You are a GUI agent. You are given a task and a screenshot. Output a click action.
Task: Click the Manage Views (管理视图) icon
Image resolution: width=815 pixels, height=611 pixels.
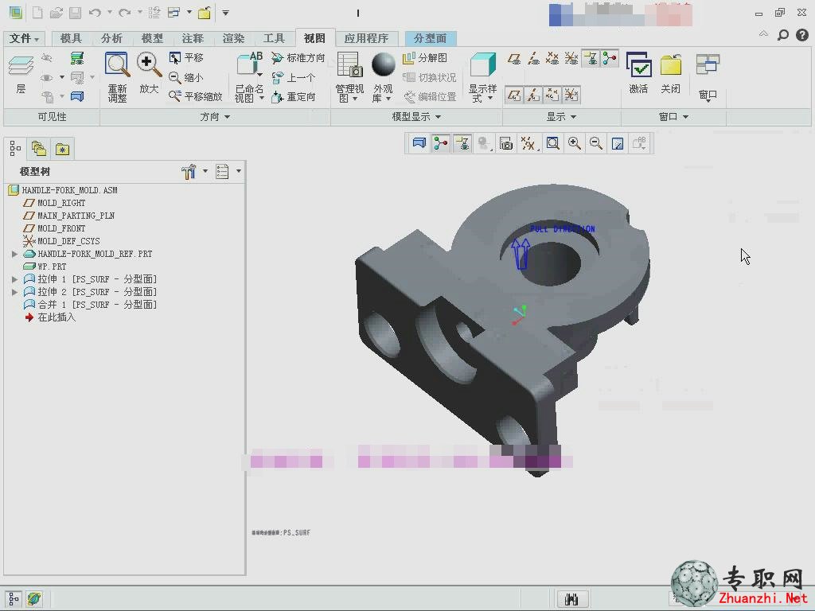pyautogui.click(x=349, y=65)
